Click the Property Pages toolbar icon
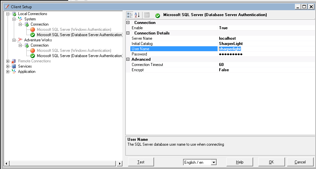 point(147,15)
